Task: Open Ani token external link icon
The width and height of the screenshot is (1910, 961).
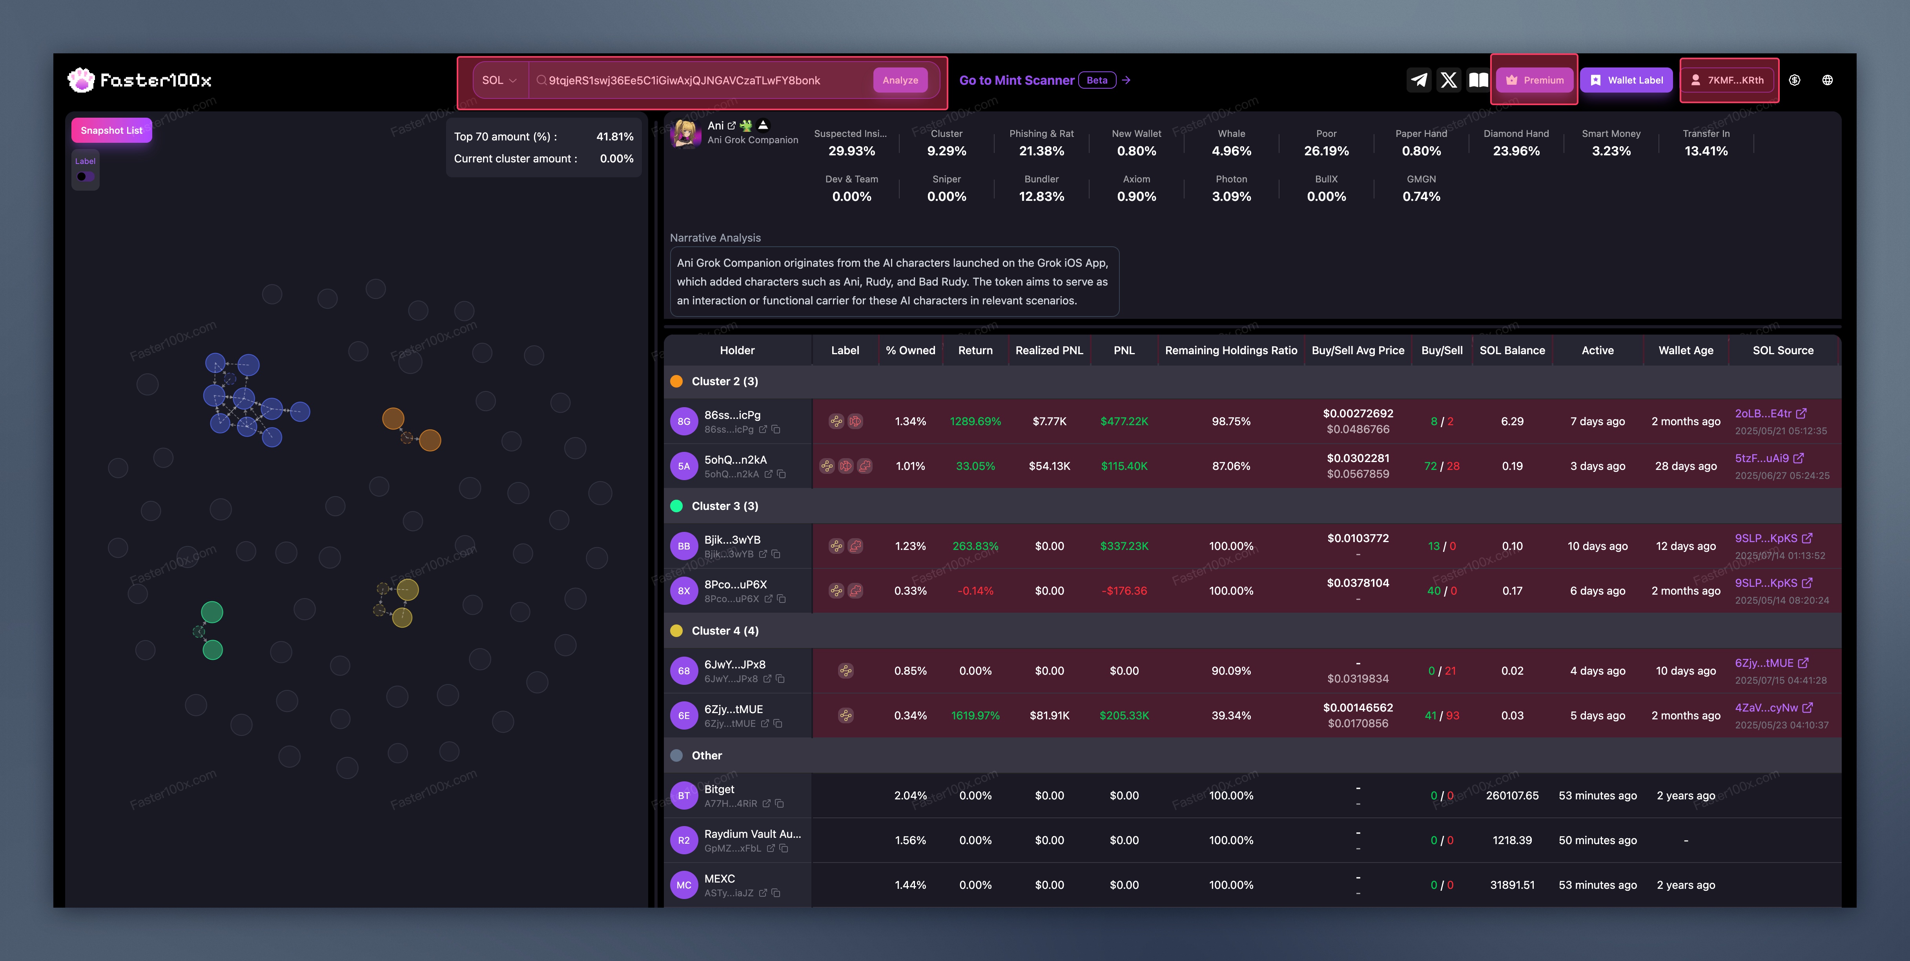Action: (x=732, y=125)
